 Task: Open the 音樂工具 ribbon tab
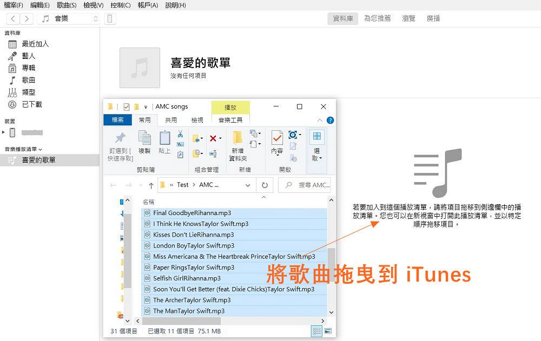[x=230, y=119]
